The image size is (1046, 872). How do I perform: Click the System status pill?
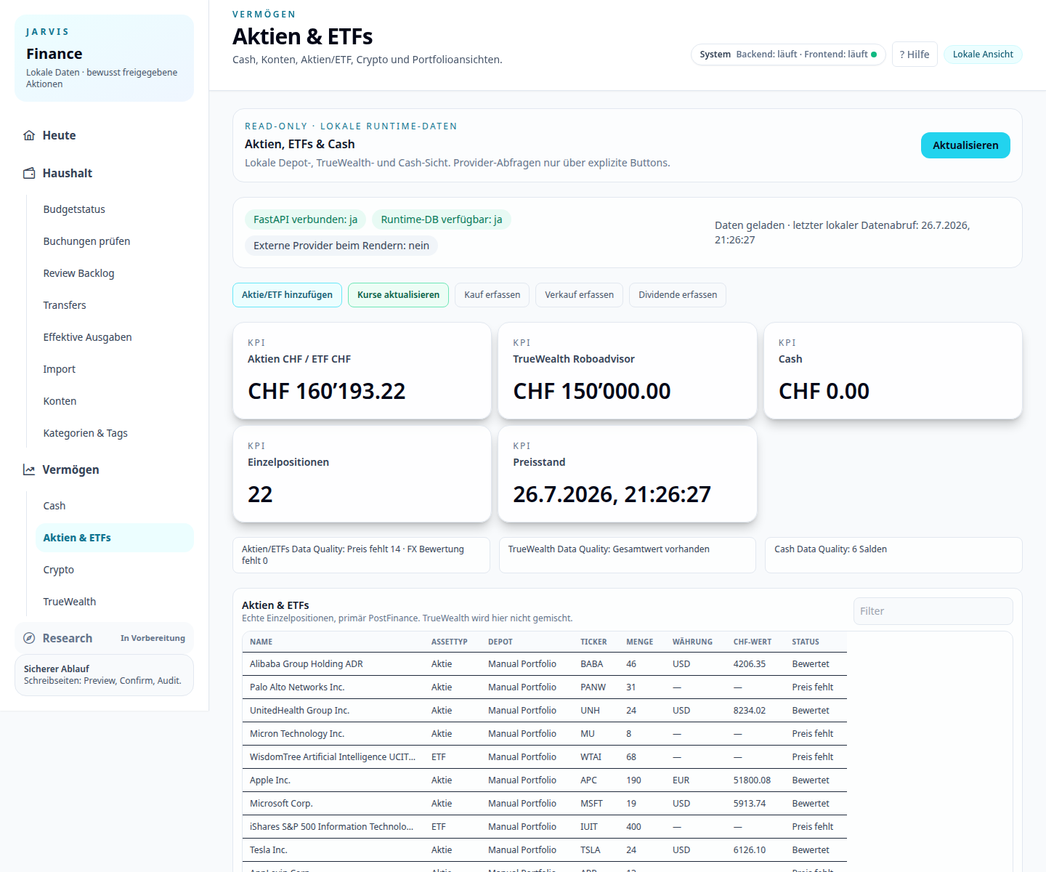[x=788, y=54]
